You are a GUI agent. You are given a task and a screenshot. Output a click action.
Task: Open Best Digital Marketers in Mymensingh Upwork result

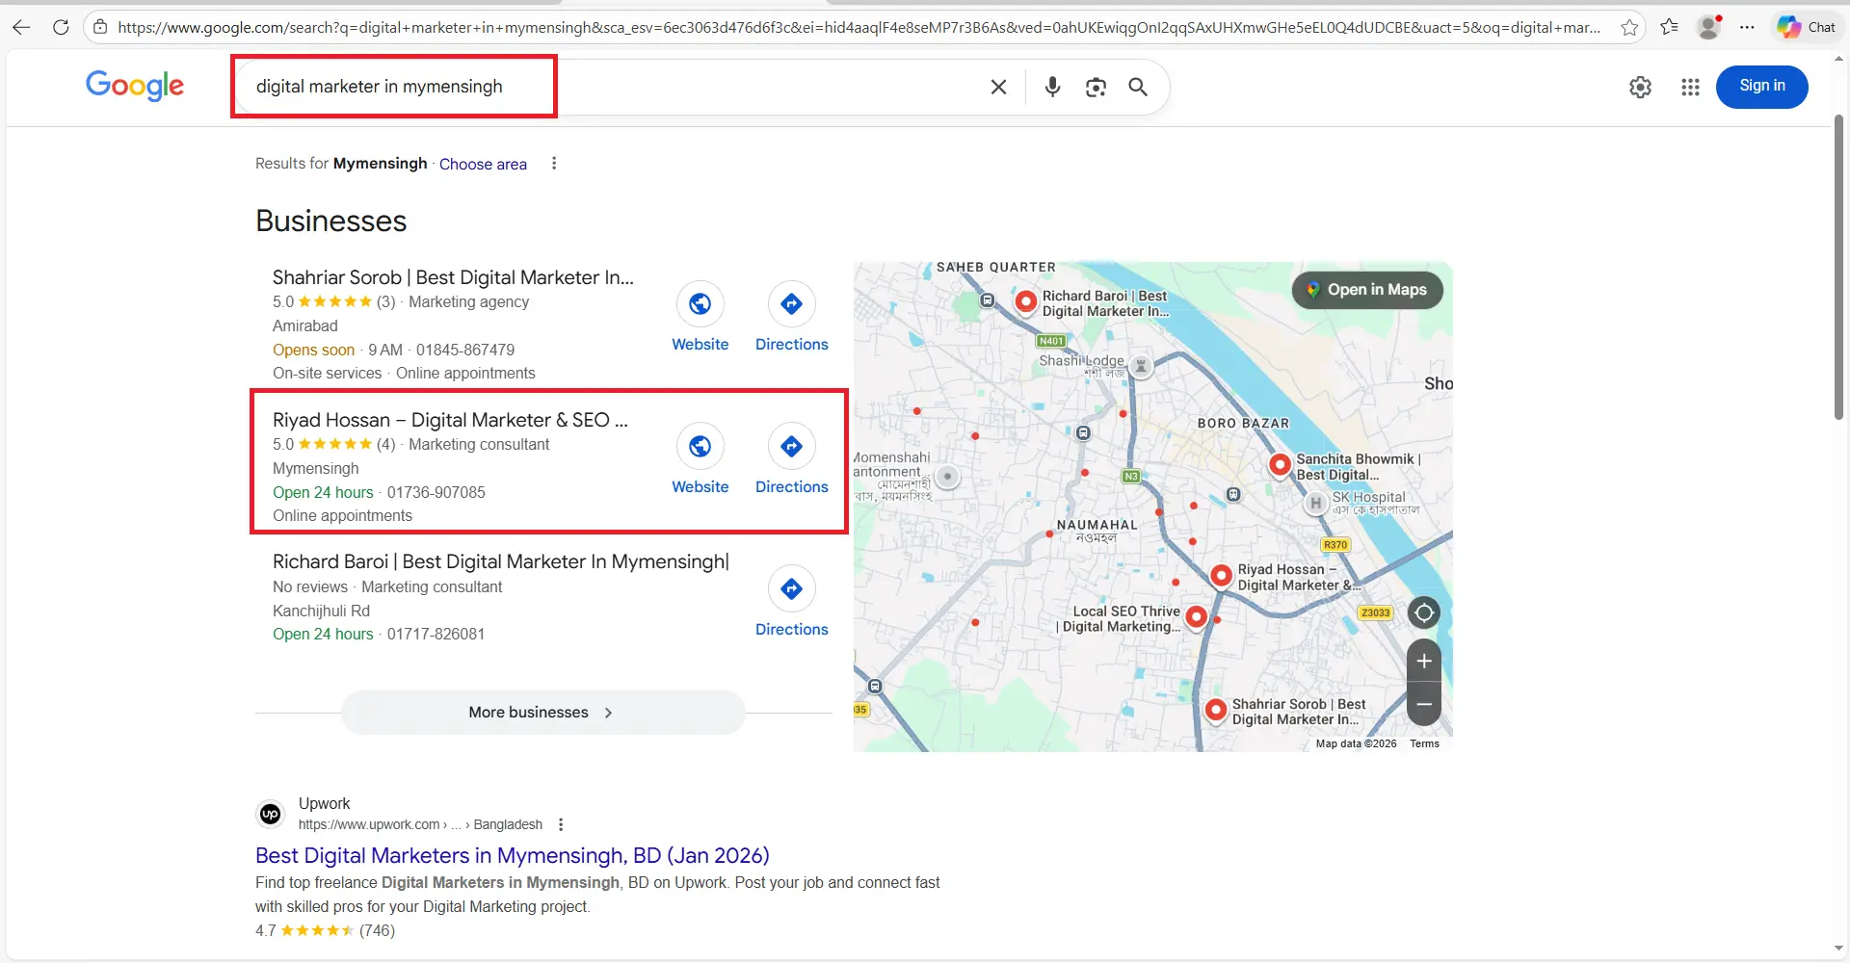[512, 855]
